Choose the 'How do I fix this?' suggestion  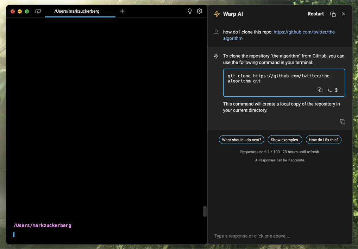tap(324, 140)
